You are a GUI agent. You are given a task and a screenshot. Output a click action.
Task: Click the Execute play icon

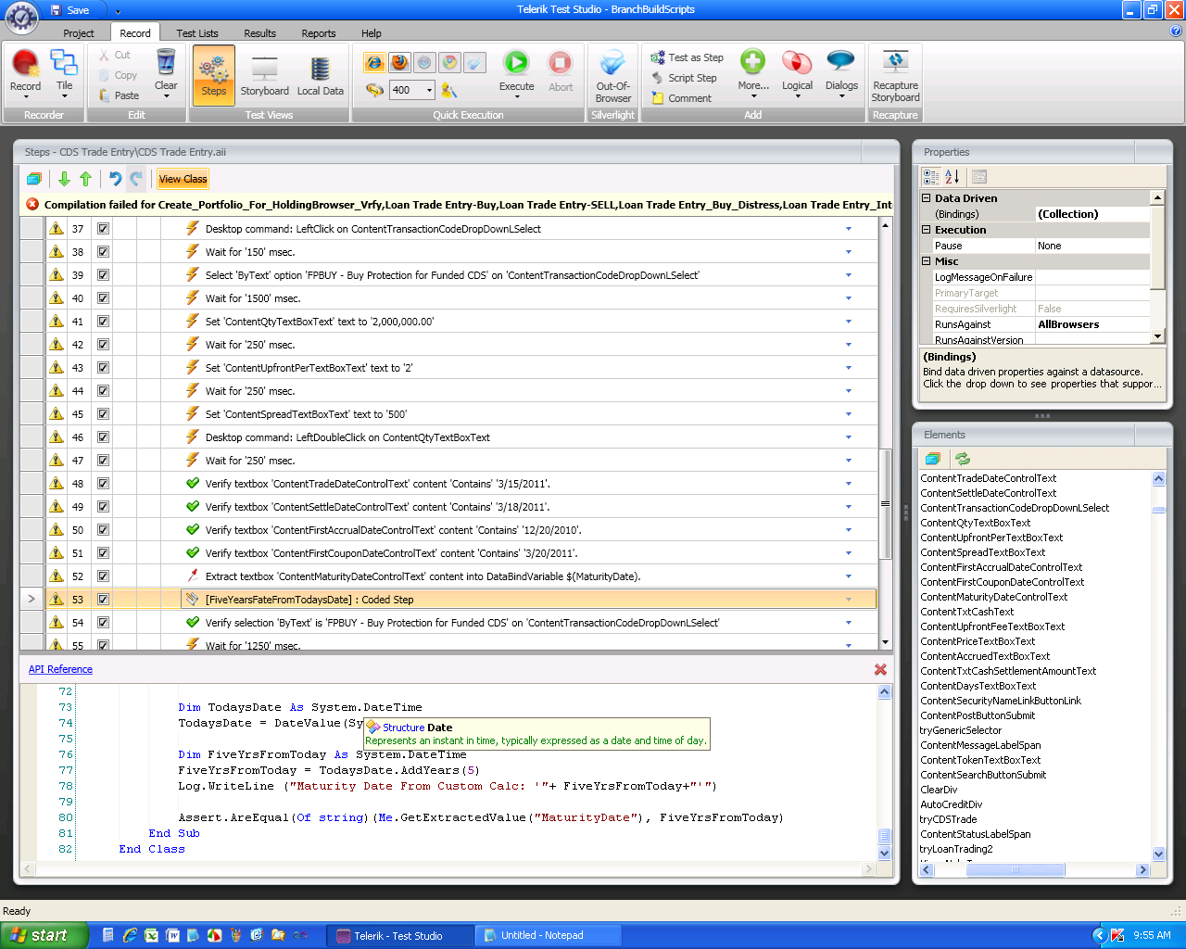[x=516, y=63]
